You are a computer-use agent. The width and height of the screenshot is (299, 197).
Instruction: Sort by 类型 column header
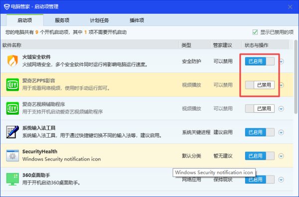[195, 45]
